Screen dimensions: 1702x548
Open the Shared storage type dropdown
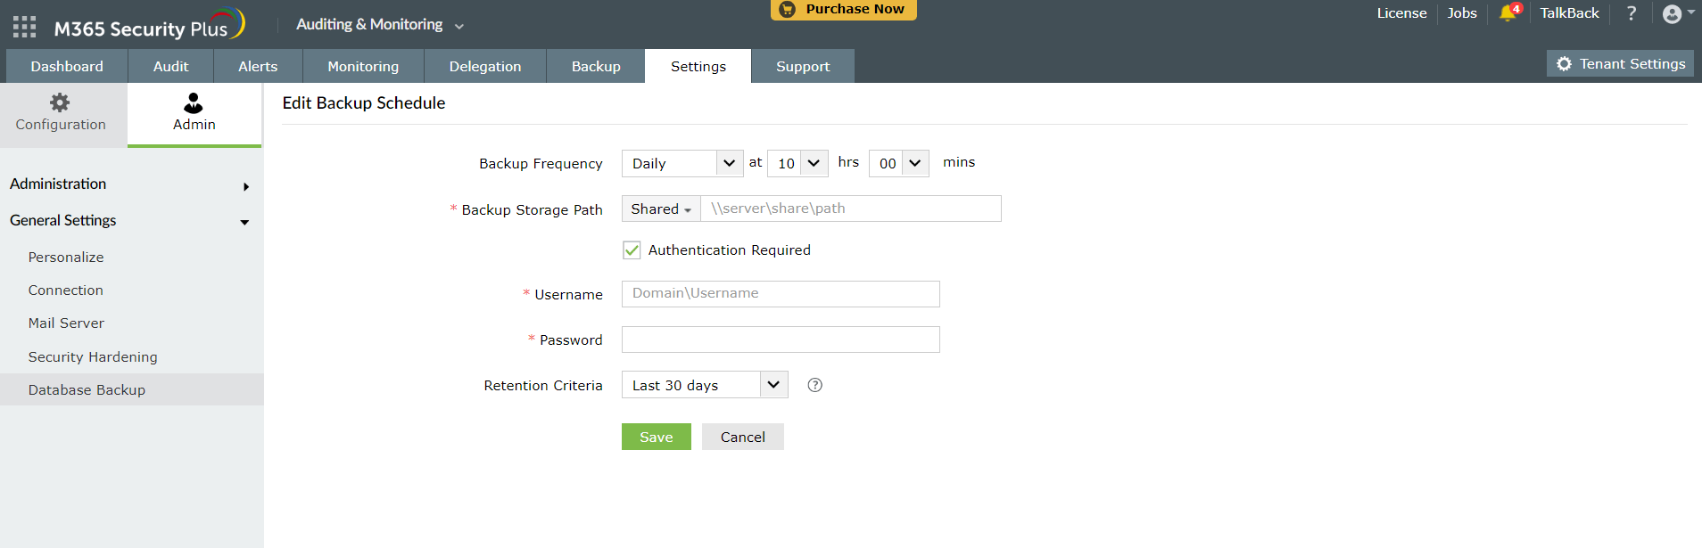[x=661, y=209]
